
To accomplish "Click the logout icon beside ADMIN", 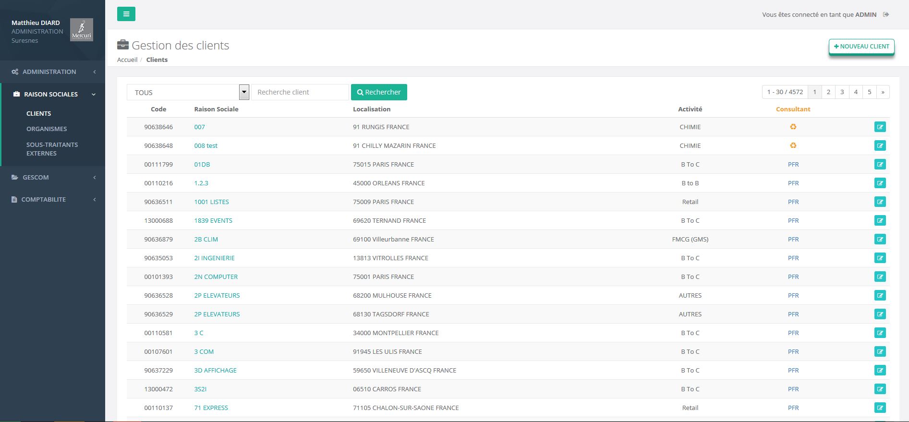I will tap(886, 14).
